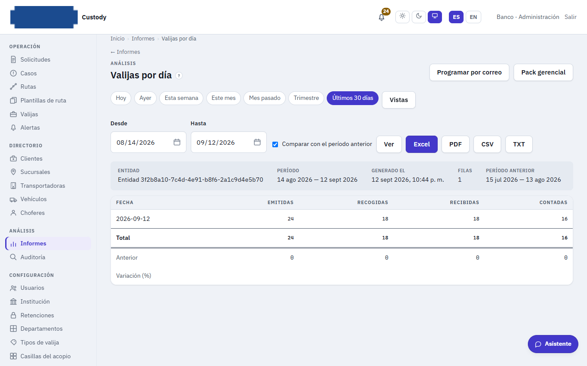Open the Asistente chat button
The width and height of the screenshot is (587, 366).
[x=553, y=344]
